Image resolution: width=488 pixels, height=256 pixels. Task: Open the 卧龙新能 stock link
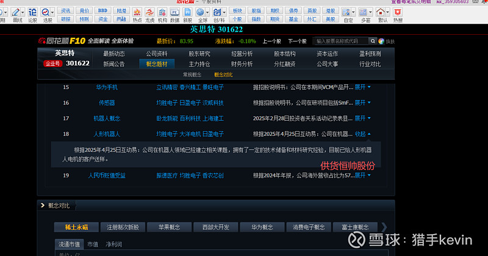point(167,118)
